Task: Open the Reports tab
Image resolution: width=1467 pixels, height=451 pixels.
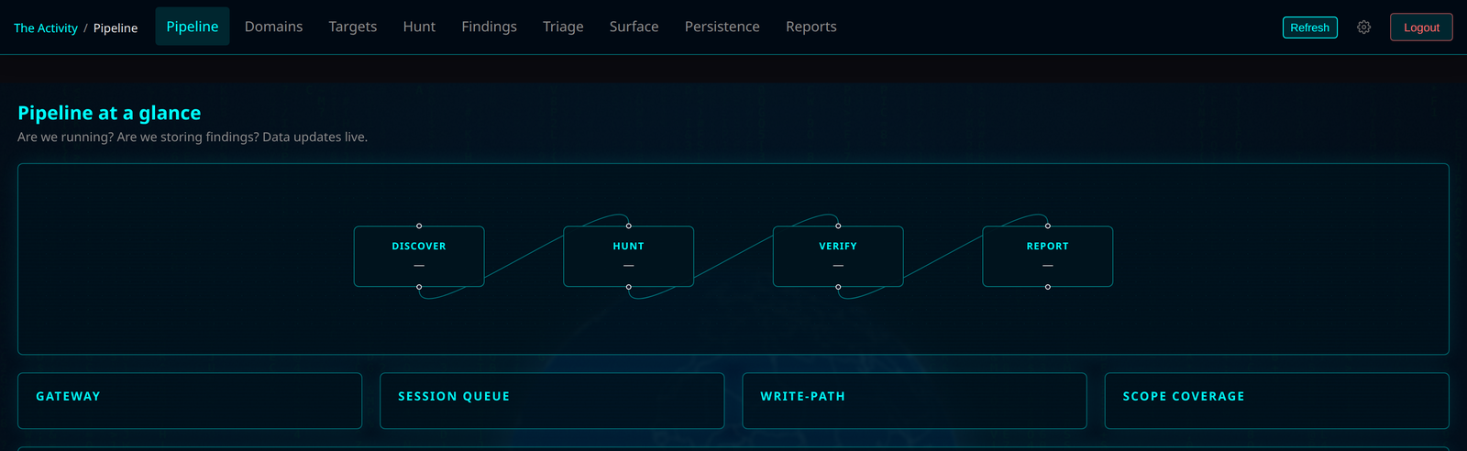Action: click(x=811, y=27)
